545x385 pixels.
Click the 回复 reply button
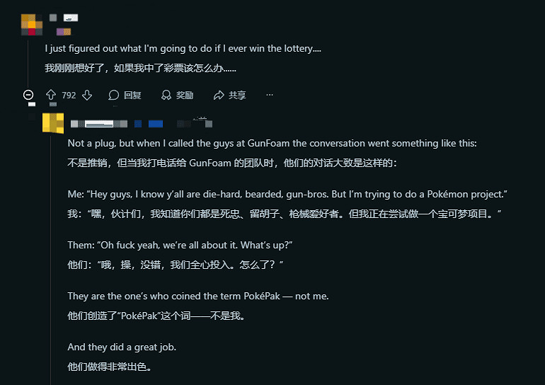125,95
